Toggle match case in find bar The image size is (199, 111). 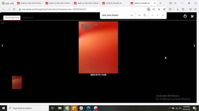pos(139,15)
